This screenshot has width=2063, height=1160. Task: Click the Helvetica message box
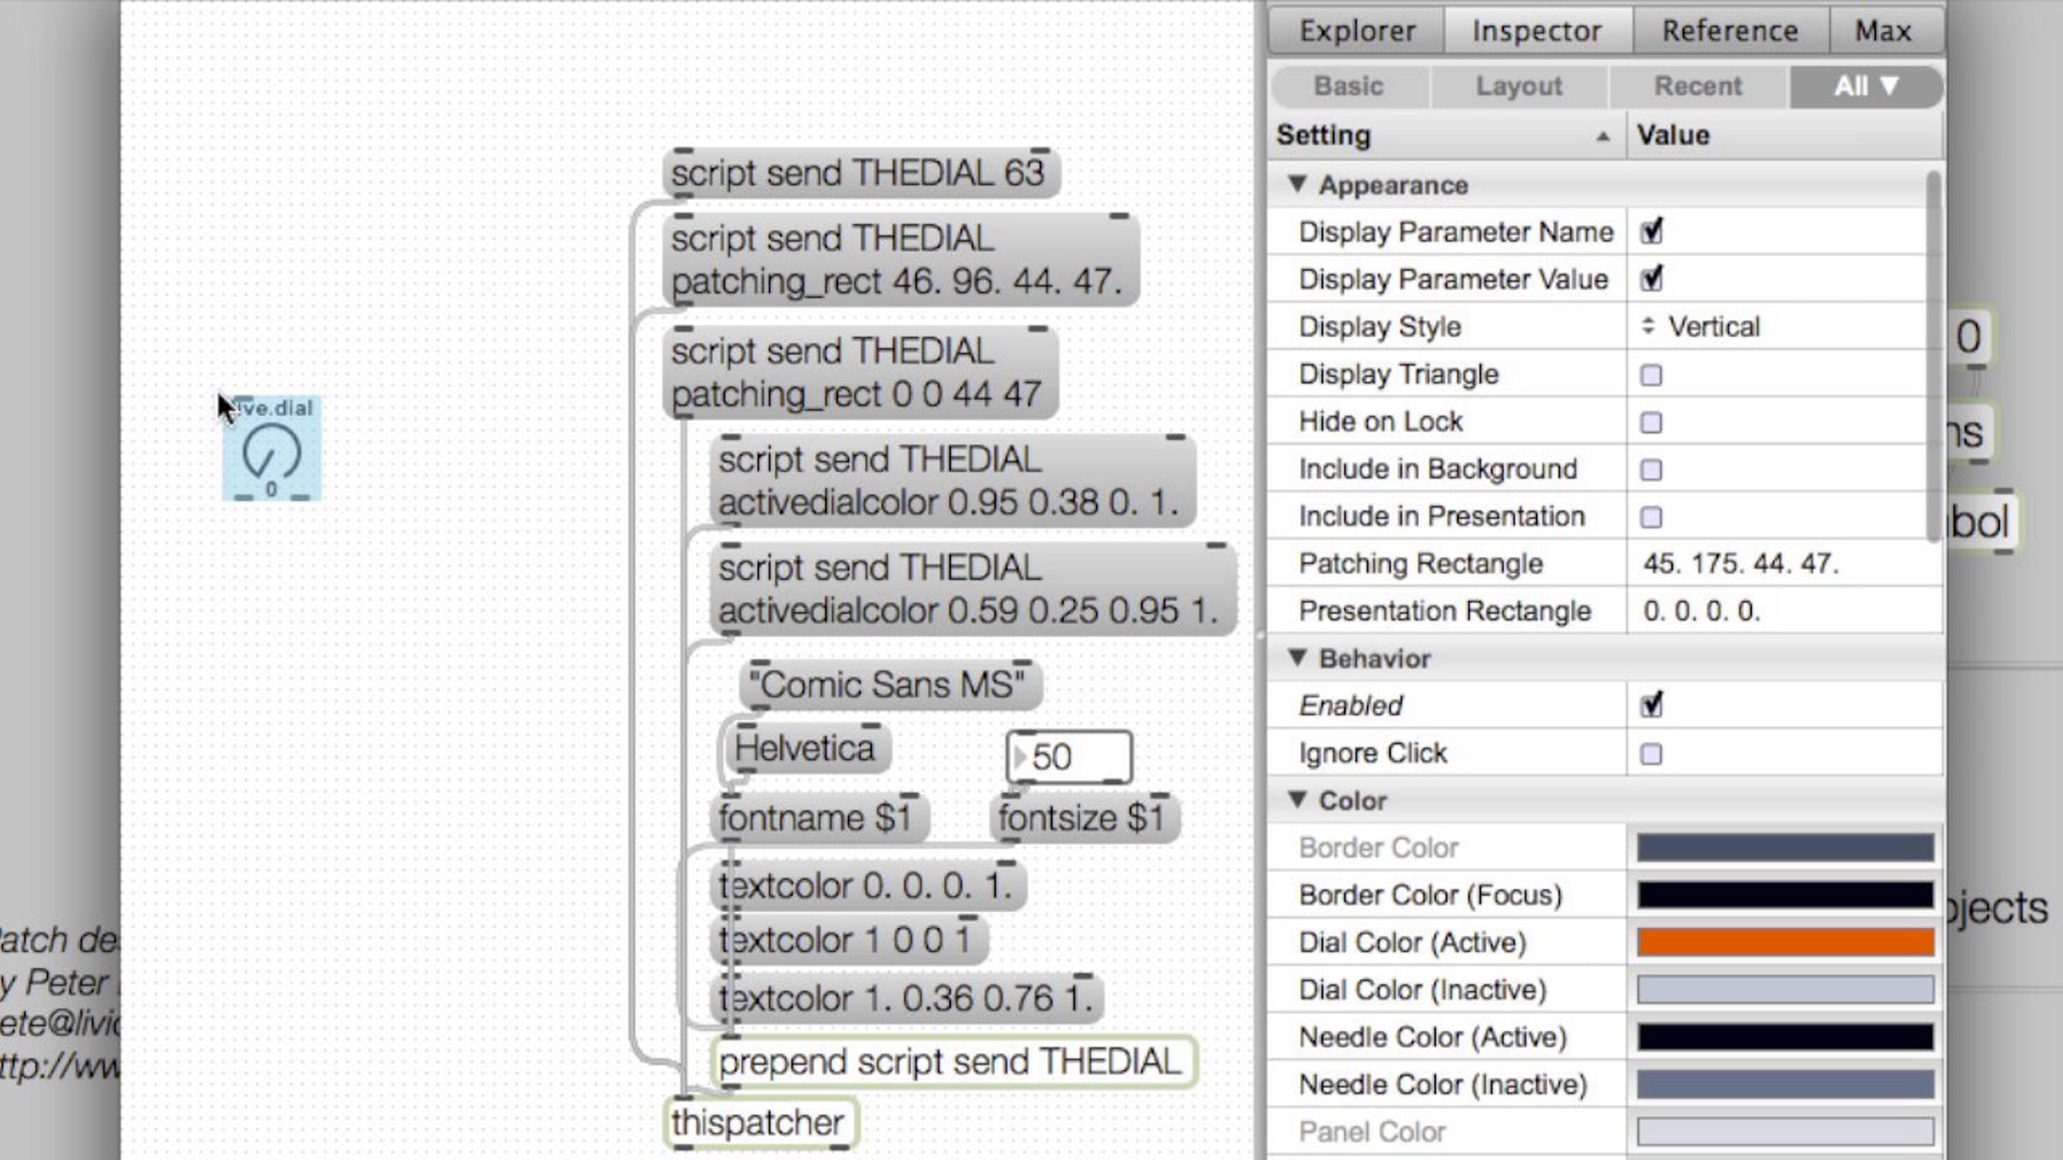(805, 748)
